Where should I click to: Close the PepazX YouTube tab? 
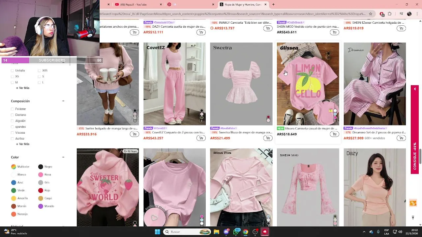(x=161, y=4)
